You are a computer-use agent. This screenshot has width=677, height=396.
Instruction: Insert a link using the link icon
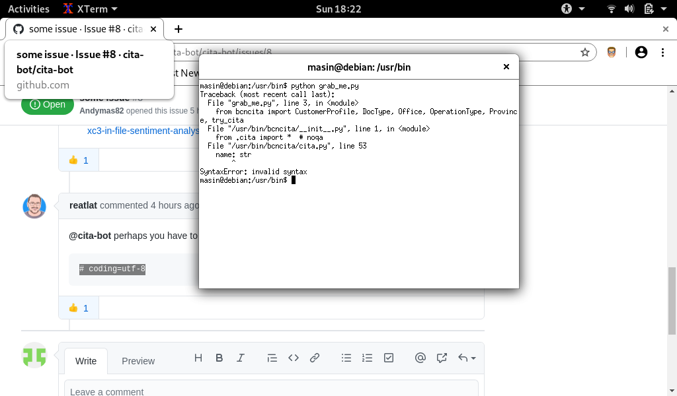(x=315, y=358)
